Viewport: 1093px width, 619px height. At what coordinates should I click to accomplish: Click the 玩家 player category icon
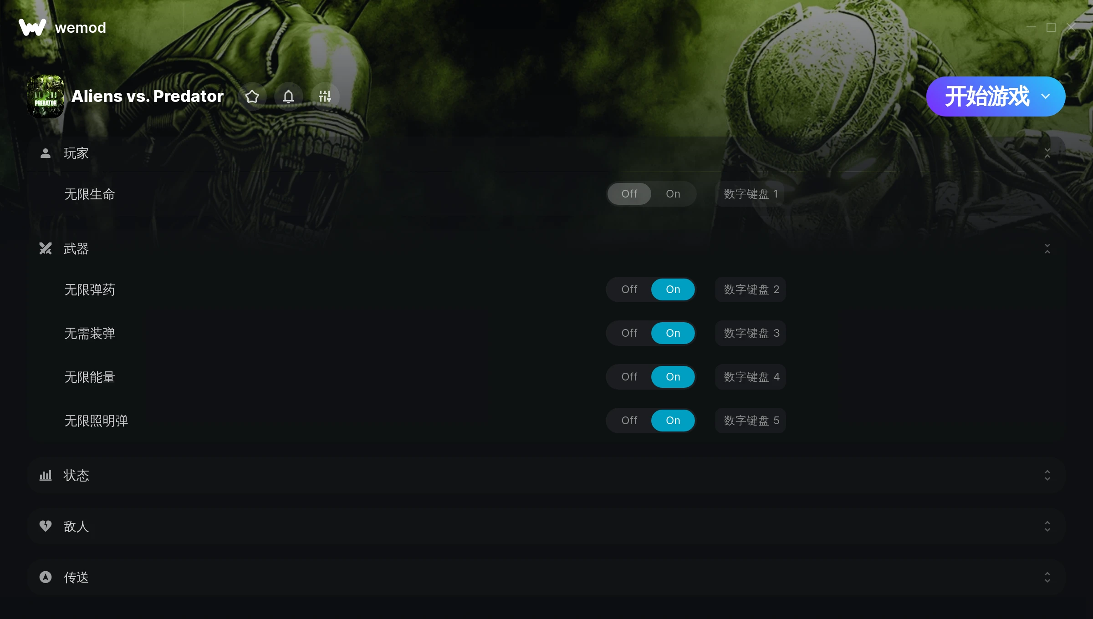tap(46, 153)
